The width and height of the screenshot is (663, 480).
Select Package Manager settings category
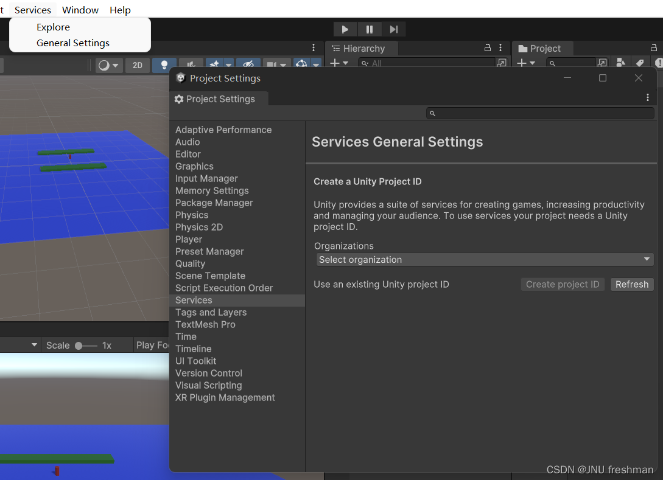[214, 203]
